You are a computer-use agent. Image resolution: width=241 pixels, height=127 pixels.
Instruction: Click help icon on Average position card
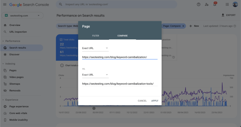tap(174, 57)
